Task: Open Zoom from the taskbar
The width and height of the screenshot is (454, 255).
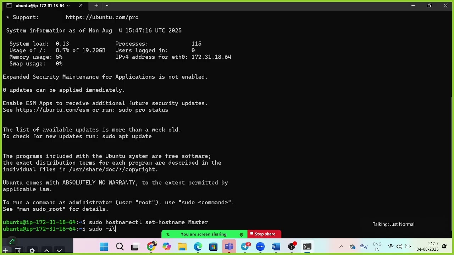Action: pos(260,246)
